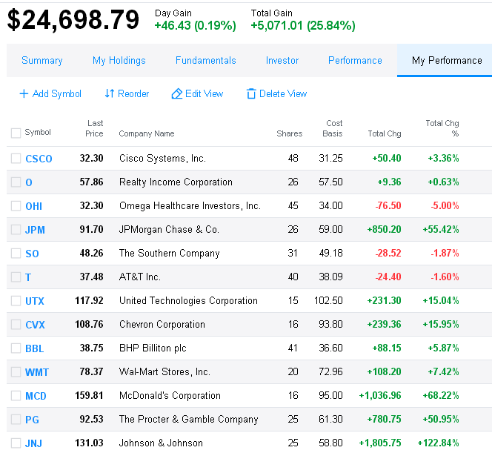This screenshot has height=453, width=492.
Task: Click the Delete View text button
Action: [x=283, y=93]
